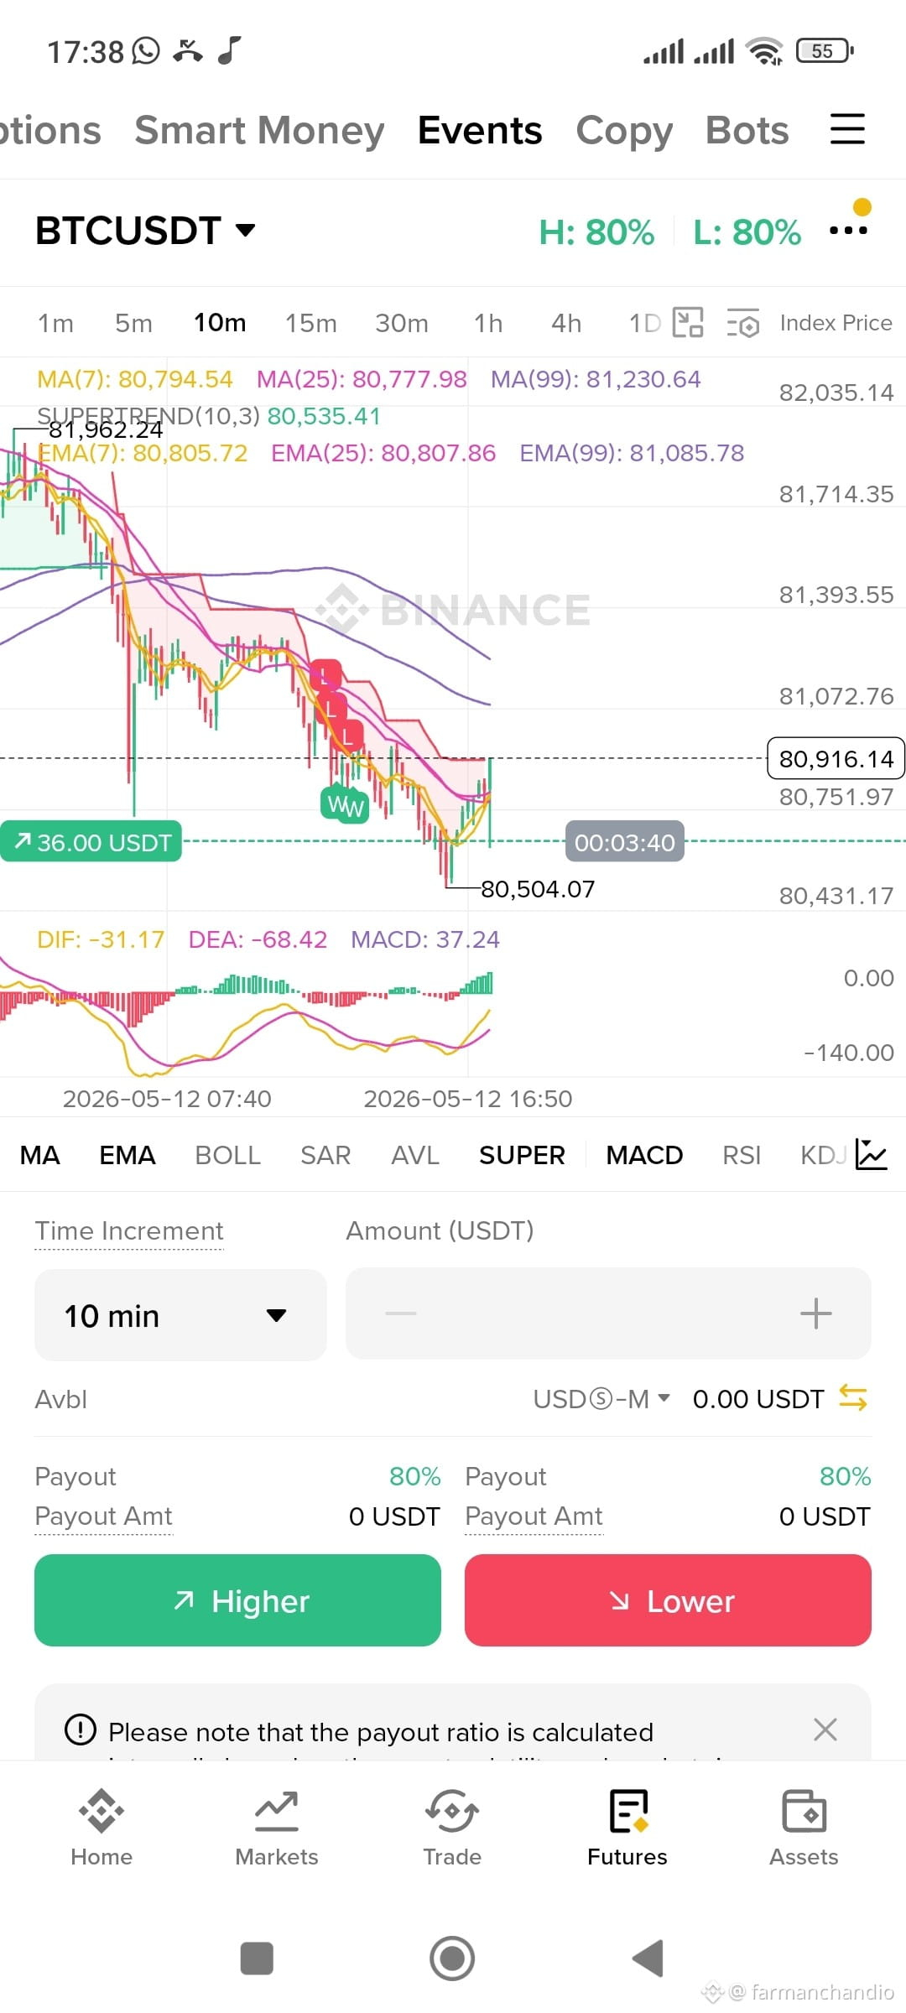
Task: Tap the green Higher button
Action: pos(237,1600)
